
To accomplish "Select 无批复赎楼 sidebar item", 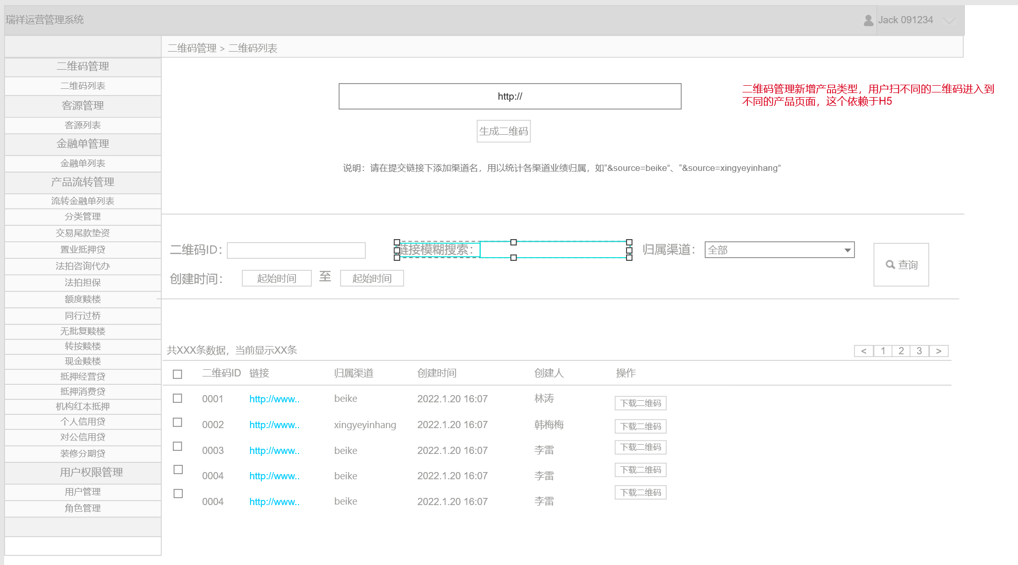I will coord(83,332).
